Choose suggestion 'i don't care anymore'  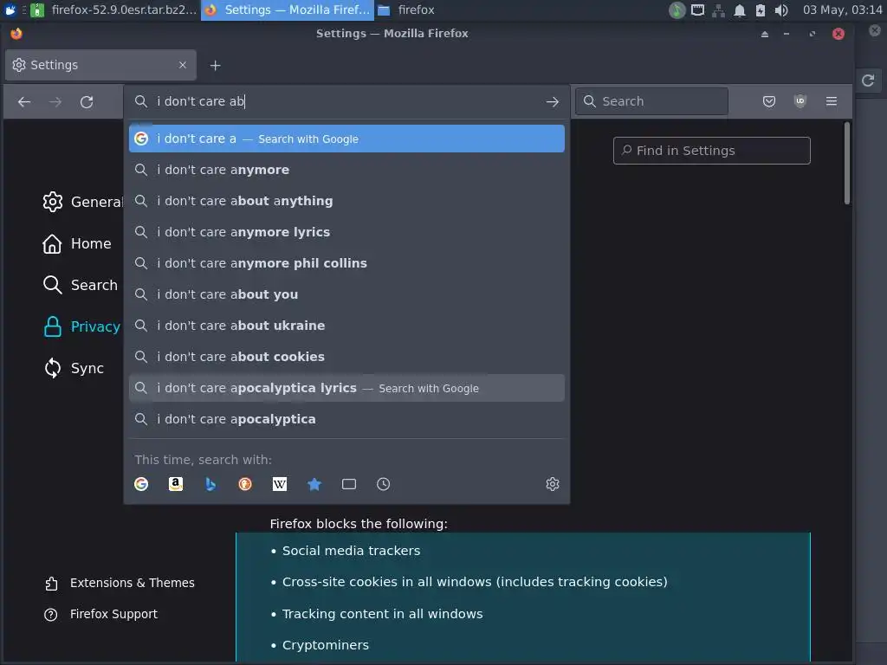click(346, 170)
